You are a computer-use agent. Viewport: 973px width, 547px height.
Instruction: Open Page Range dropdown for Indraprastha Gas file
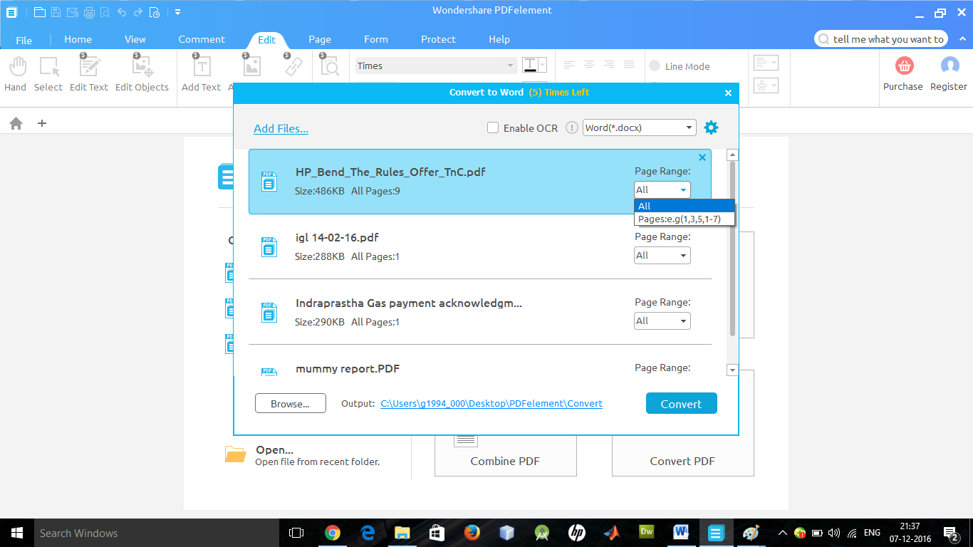(x=662, y=321)
